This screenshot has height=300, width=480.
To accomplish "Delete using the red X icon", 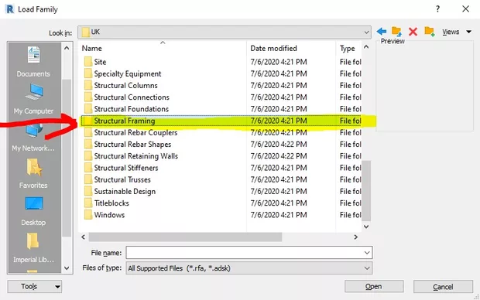I will point(413,32).
